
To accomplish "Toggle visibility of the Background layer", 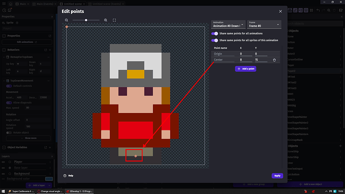I will click(9, 174).
